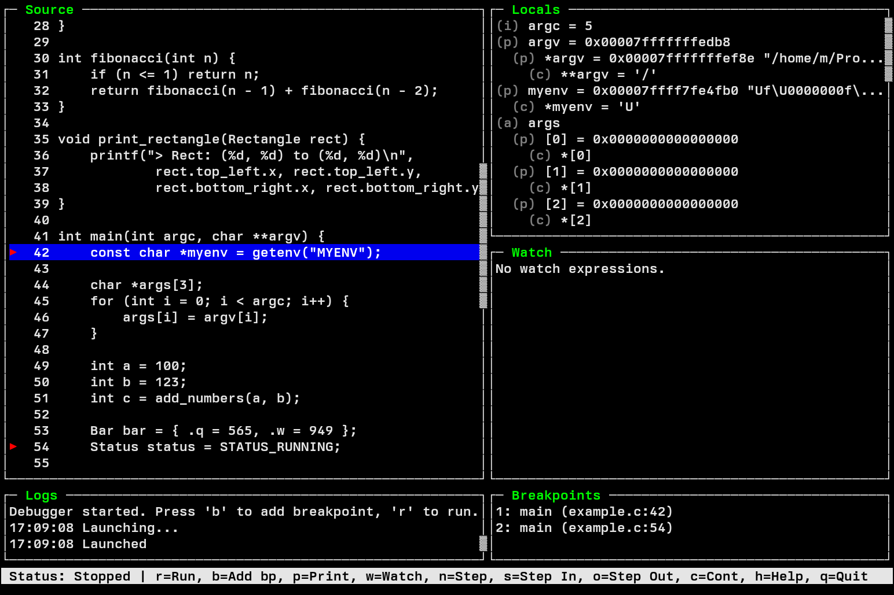Select breakpoint 1 at example.c:42

[x=584, y=512]
